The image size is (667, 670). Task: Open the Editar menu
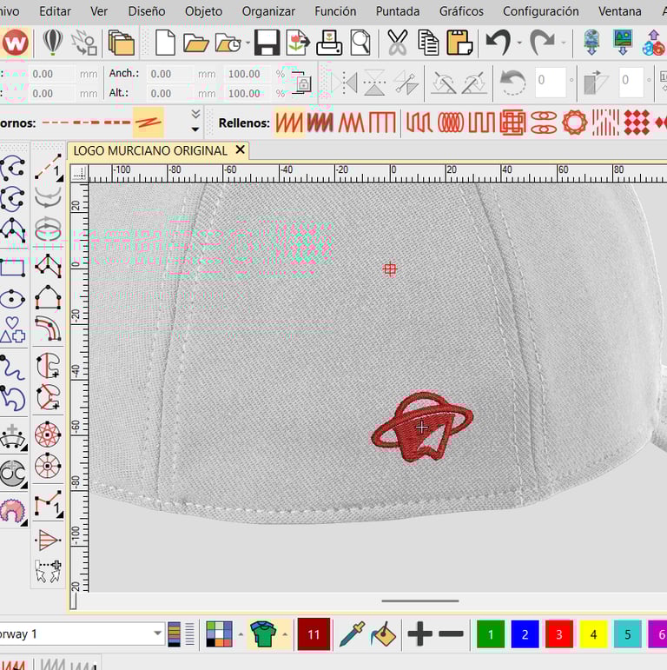[55, 11]
